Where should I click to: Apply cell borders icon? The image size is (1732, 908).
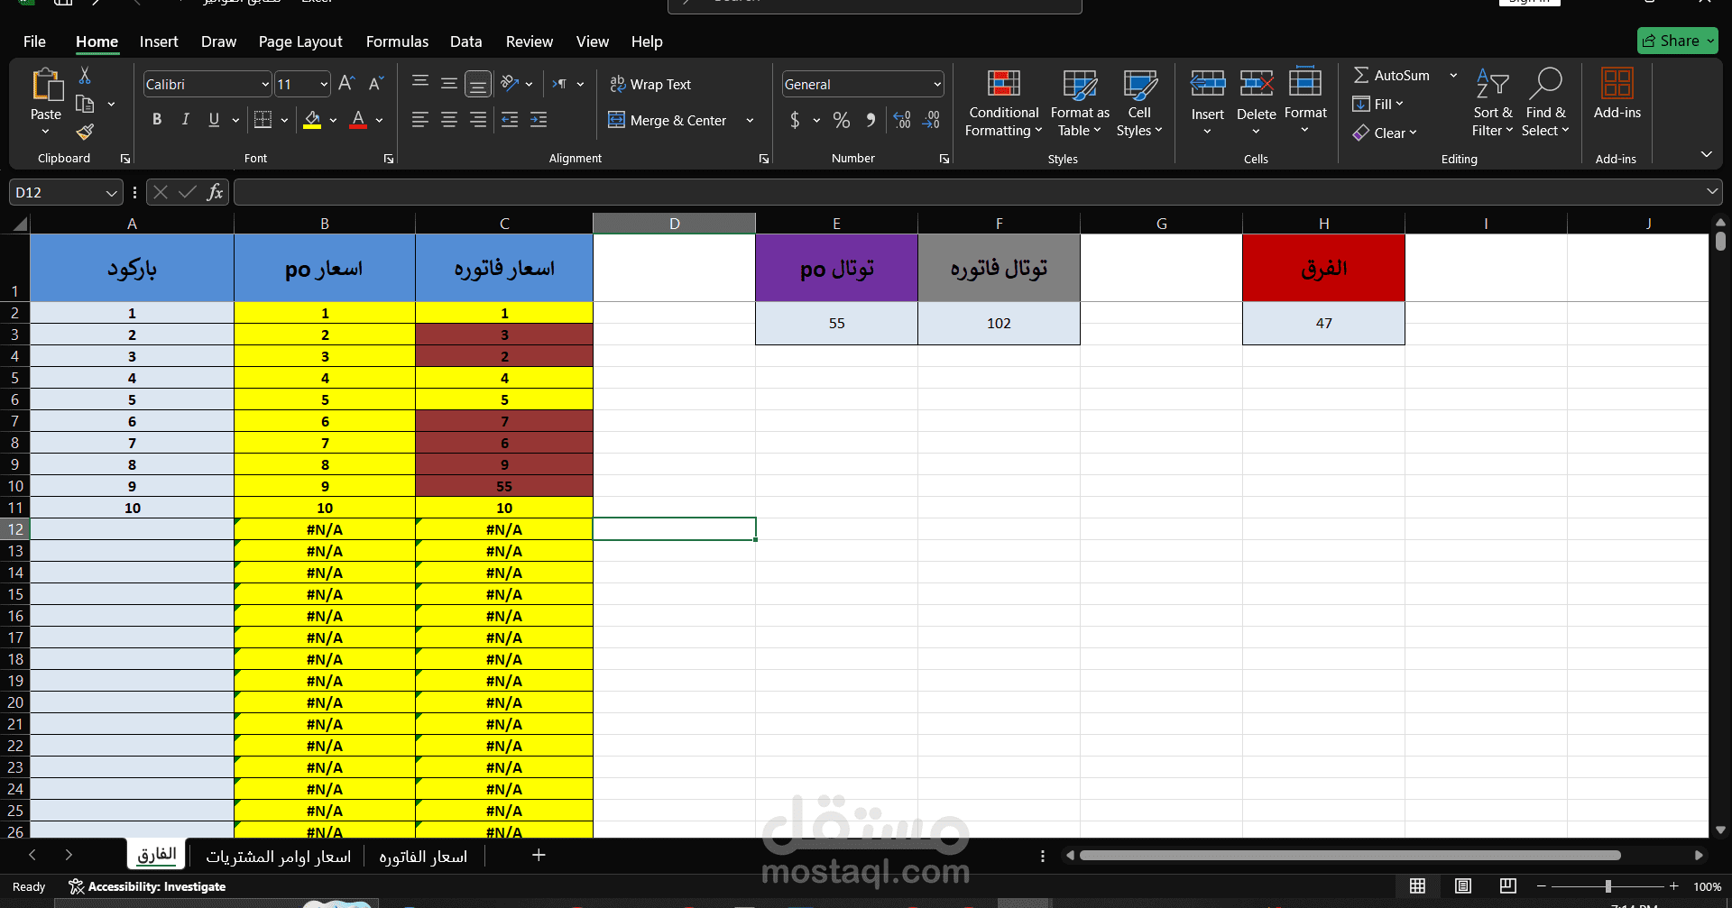(x=263, y=120)
